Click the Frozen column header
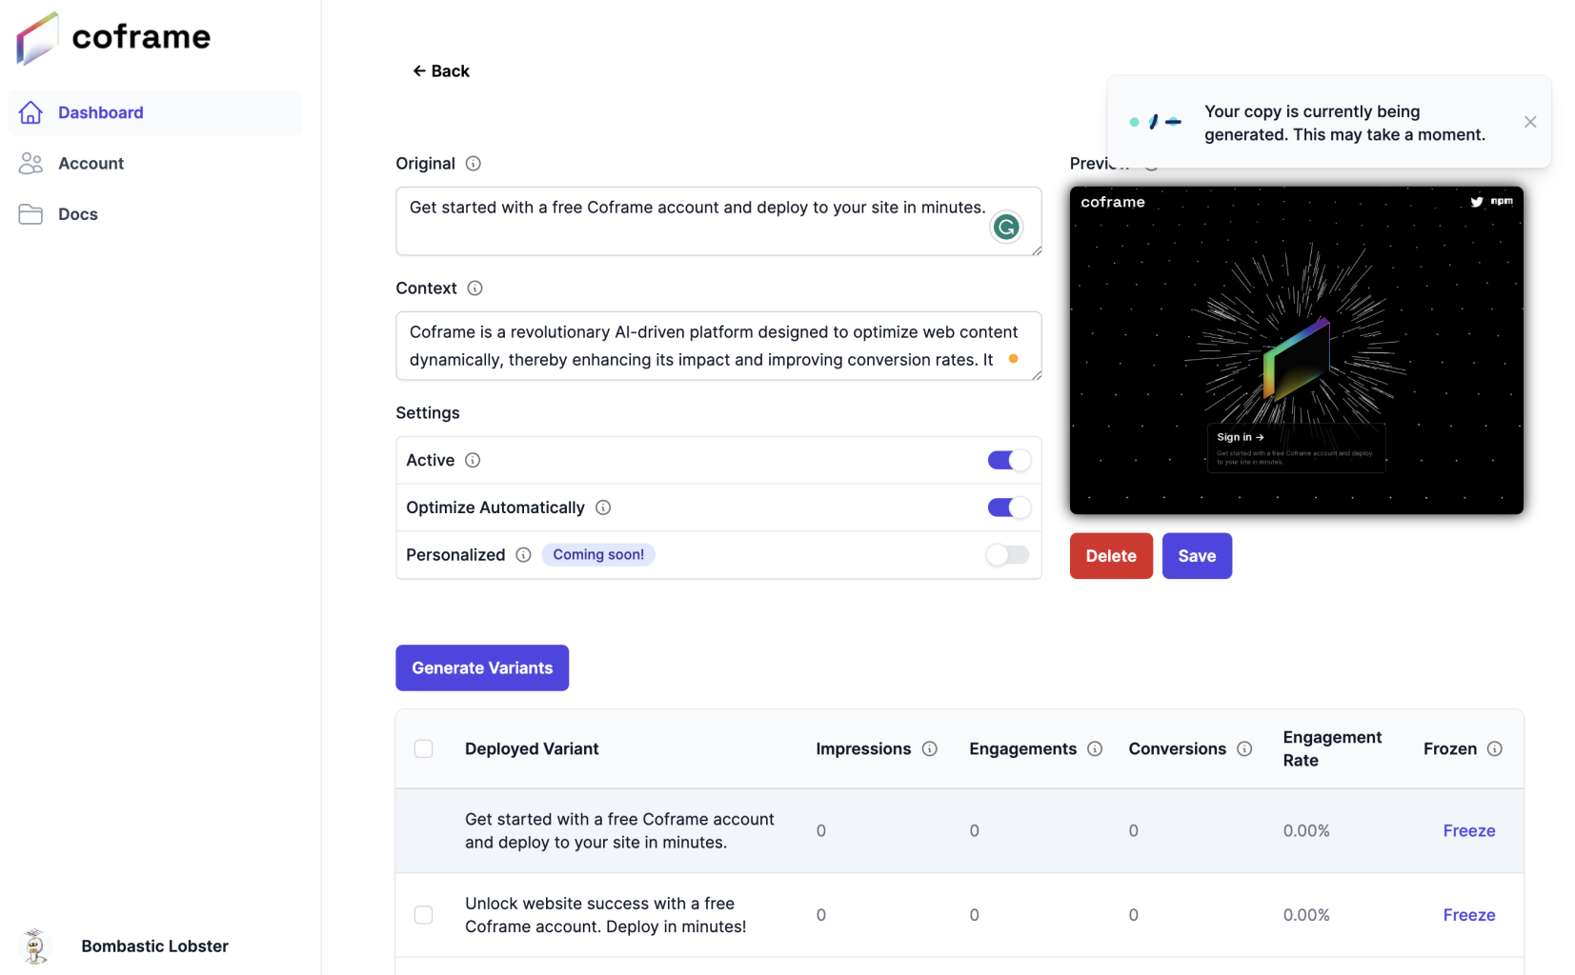1575x975 pixels. (1450, 749)
